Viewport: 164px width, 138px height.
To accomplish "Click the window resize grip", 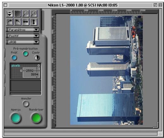I will pyautogui.click(x=160, y=134).
